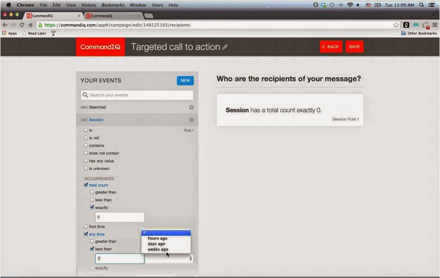Screen dimensions: 440x278
Task: Collapse the Session event row
Action: click(137, 120)
